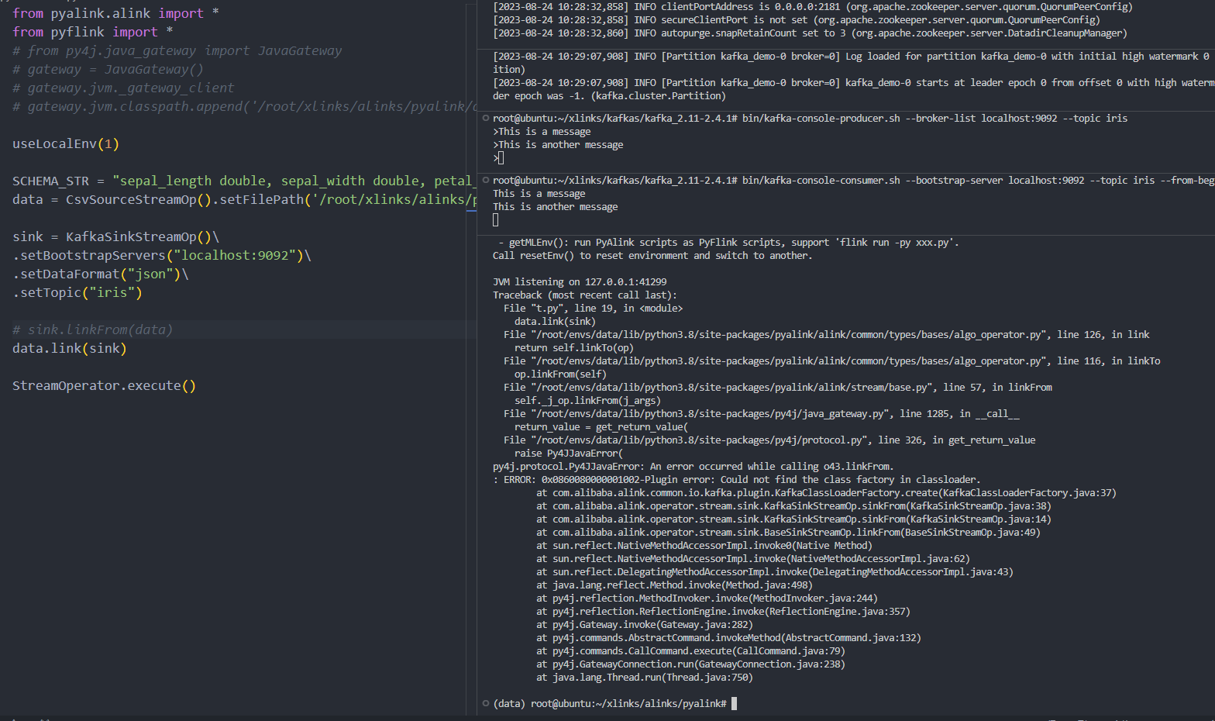Click the py4j.GatewayConnection.run stack frame
1215x721 pixels.
point(690,664)
